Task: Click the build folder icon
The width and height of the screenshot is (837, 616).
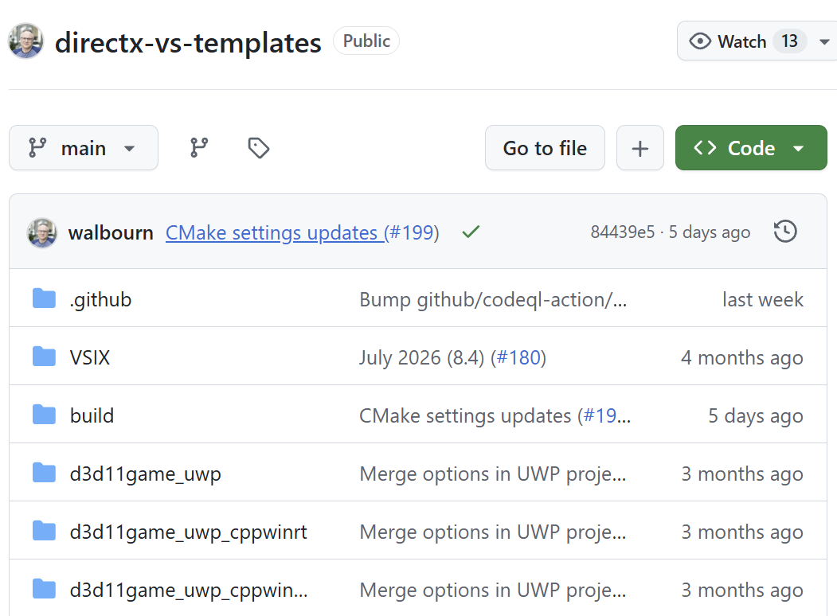Action: coord(44,415)
